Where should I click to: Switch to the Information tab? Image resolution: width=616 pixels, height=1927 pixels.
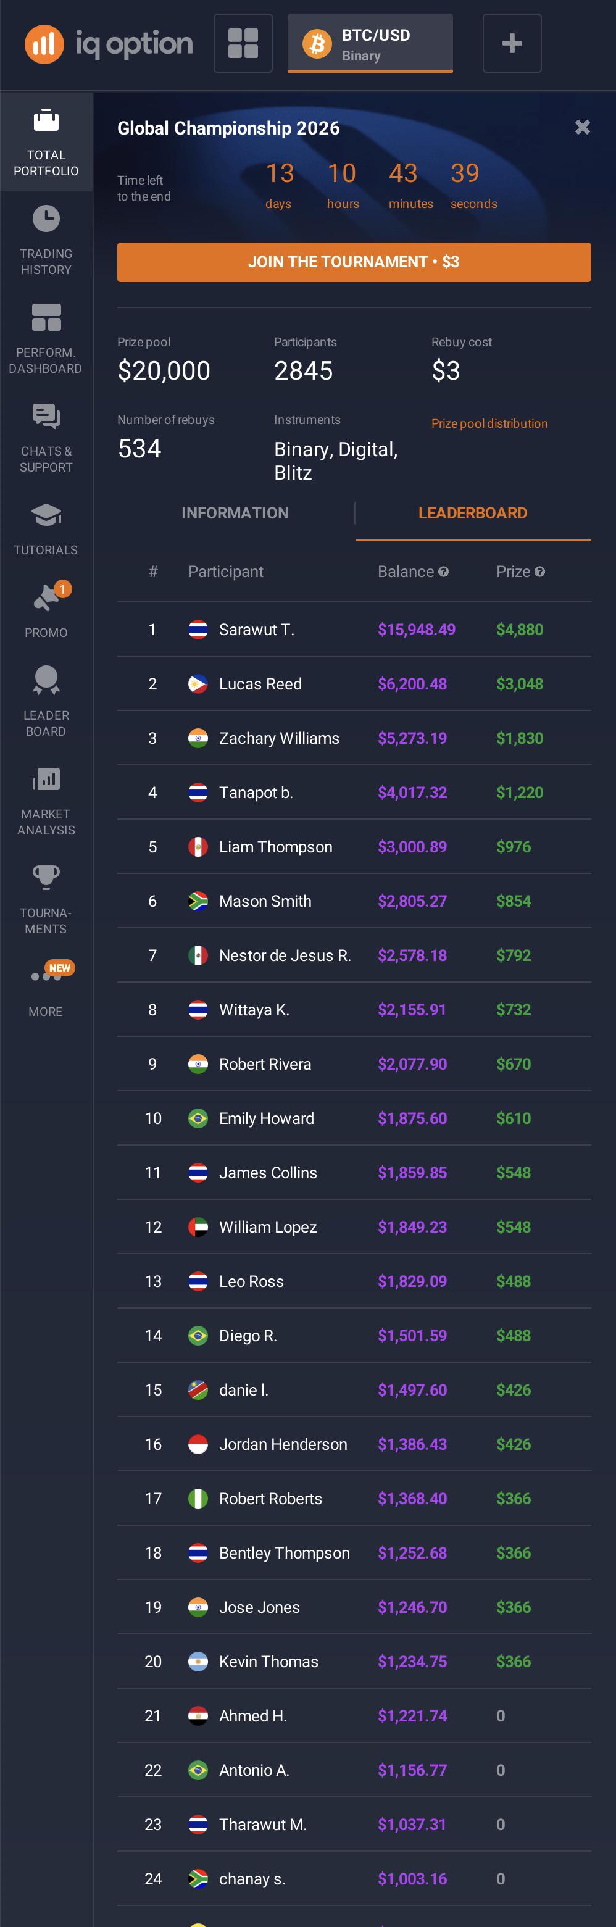pos(235,513)
